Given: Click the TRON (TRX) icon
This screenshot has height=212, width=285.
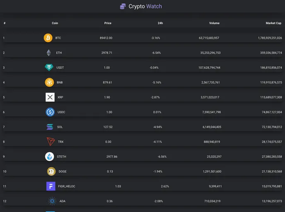Looking at the screenshot, I should [50, 142].
